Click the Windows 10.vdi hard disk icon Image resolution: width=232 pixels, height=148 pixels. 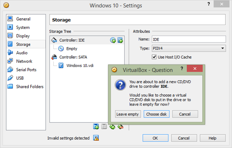click(61, 65)
